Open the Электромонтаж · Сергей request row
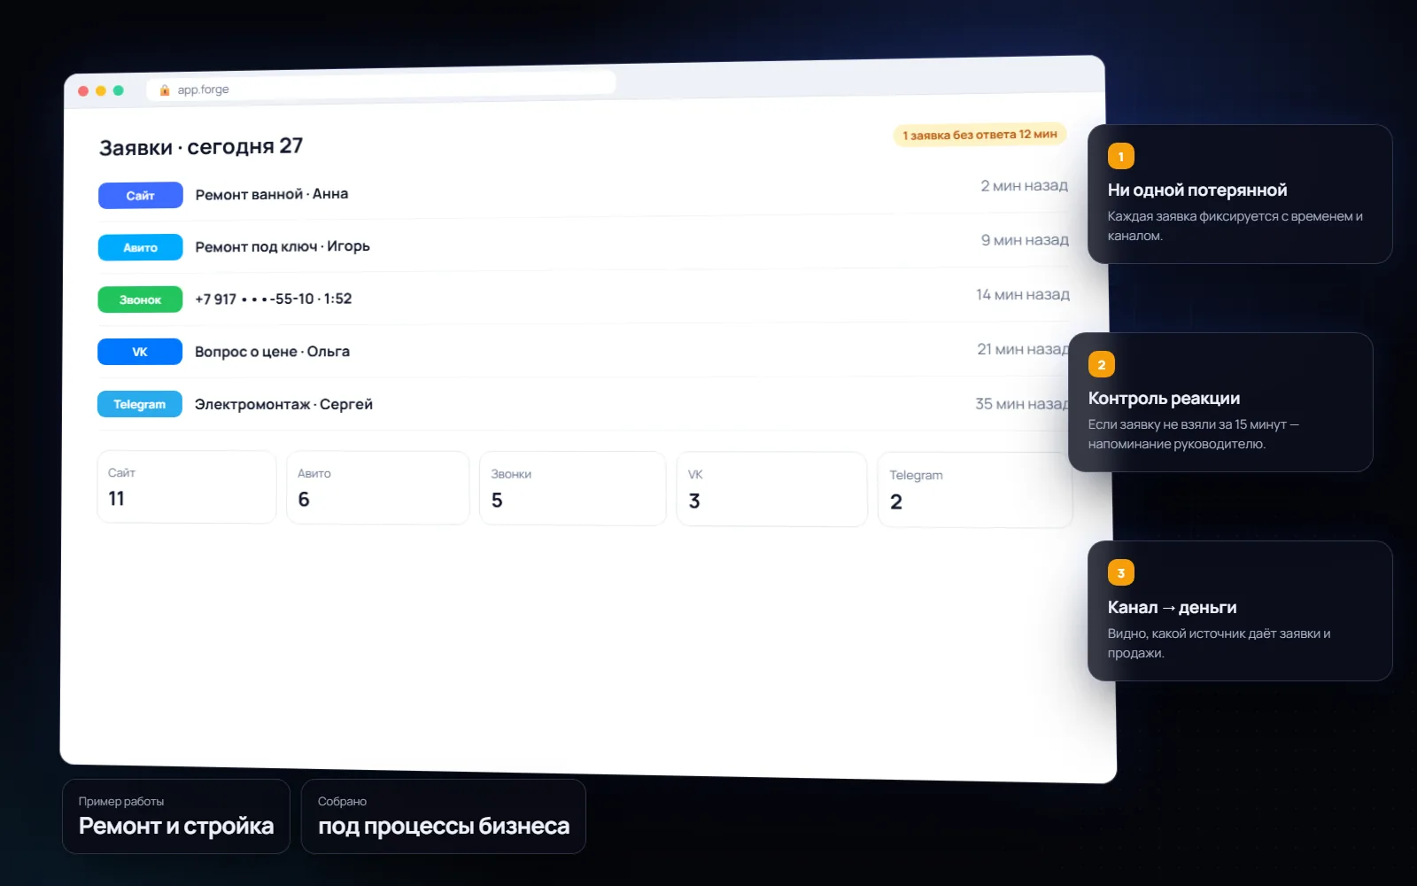Screen dimensions: 1417x886 coord(584,404)
